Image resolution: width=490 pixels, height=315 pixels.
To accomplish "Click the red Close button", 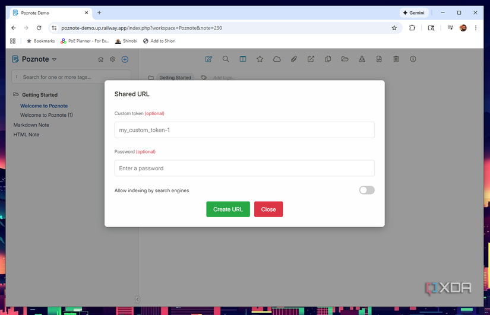I will click(268, 209).
